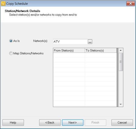
Task: Open the network browse ellipsis button
Action: coord(90,42)
